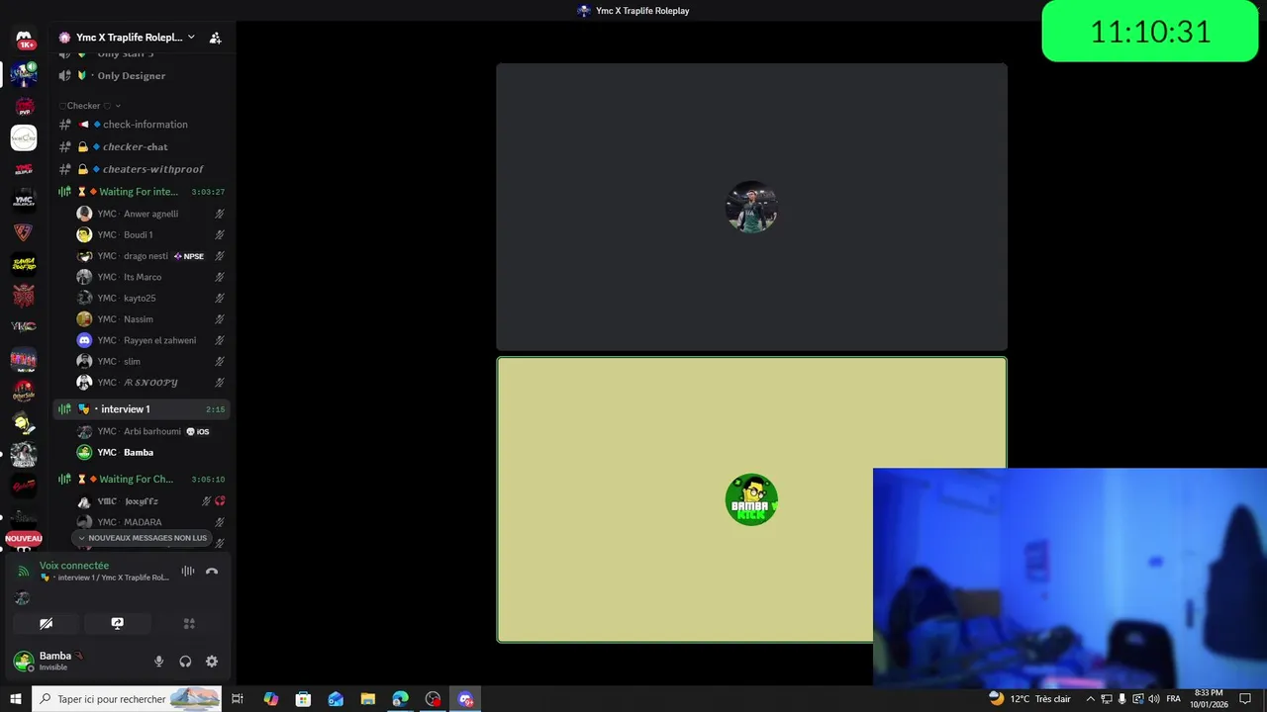The image size is (1267, 712).
Task: Click the Windows search box
Action: point(127,699)
